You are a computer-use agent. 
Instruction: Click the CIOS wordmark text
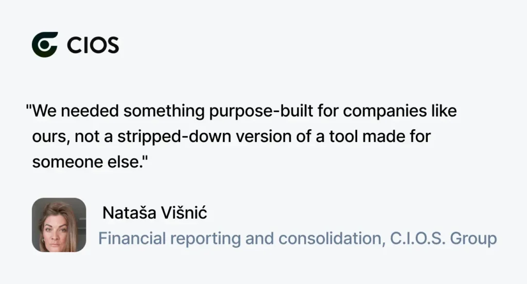93,45
